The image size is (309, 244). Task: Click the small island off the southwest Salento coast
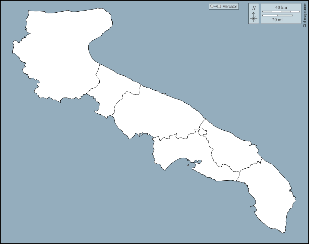coord(253,206)
